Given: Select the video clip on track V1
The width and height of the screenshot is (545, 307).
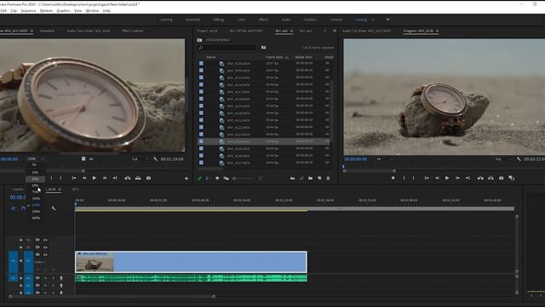Looking at the screenshot, I should coord(191,262).
